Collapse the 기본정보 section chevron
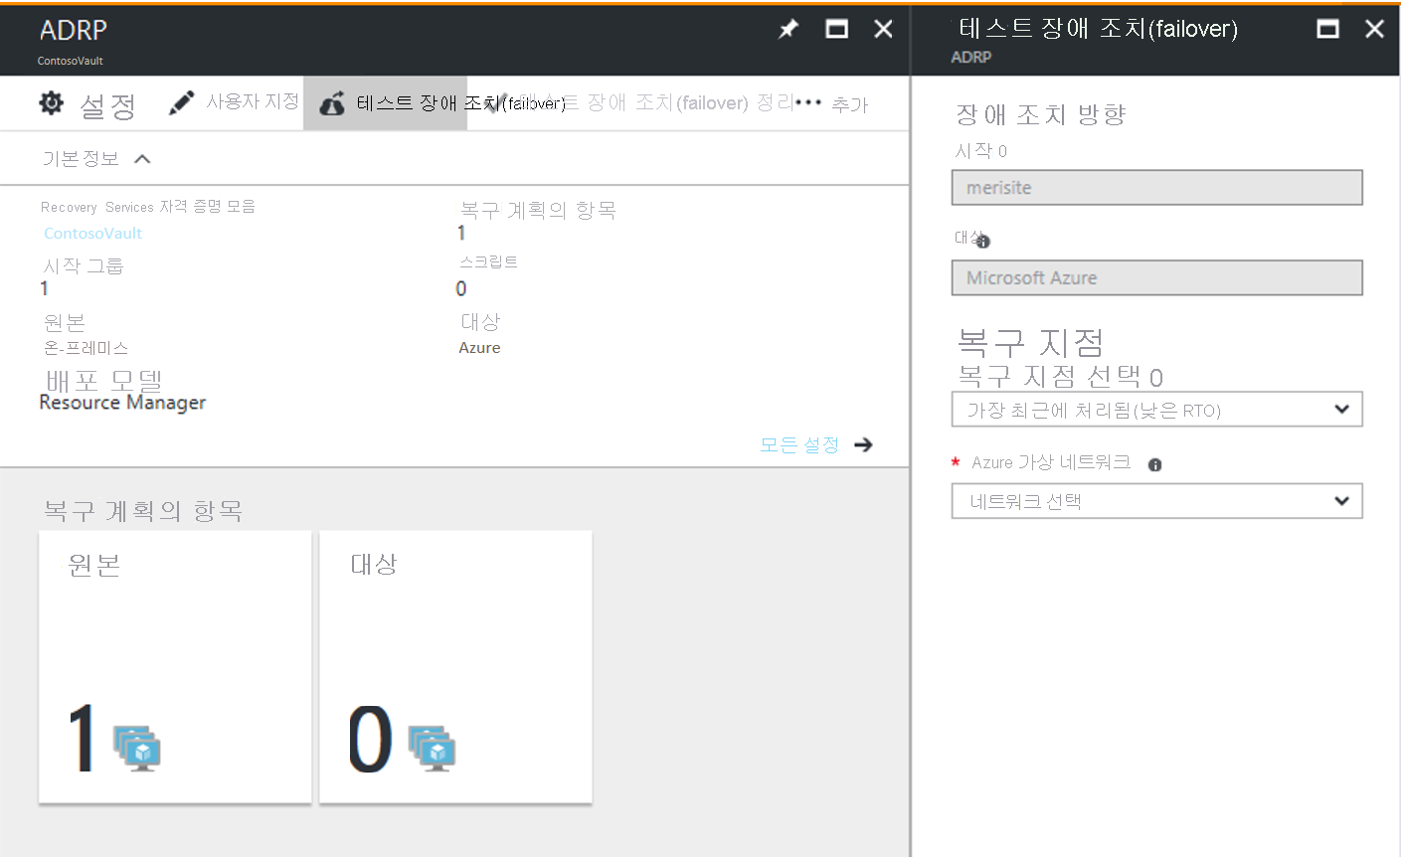 (142, 159)
